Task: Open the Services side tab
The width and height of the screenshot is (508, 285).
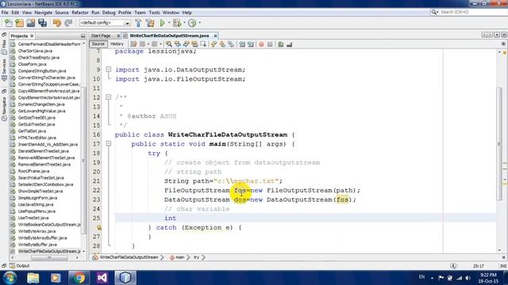Action: pyautogui.click(x=4, y=70)
